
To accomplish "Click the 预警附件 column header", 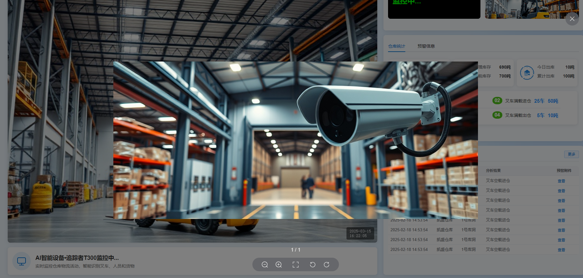I will click(564, 171).
